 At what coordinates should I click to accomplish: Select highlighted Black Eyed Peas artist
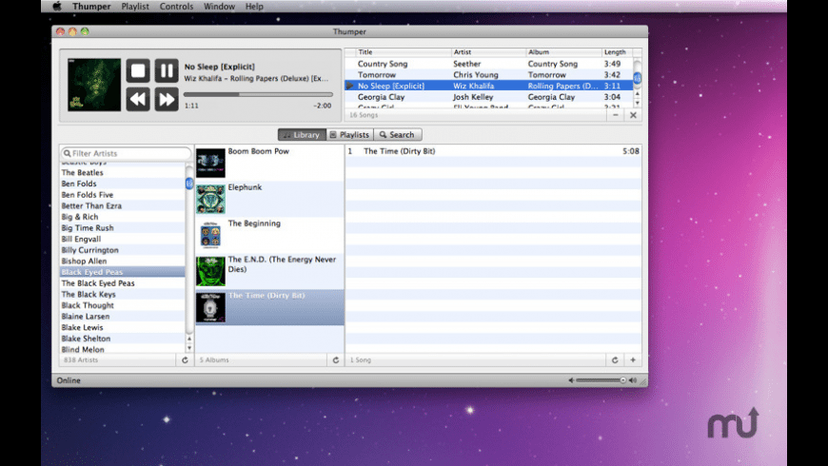pos(123,272)
